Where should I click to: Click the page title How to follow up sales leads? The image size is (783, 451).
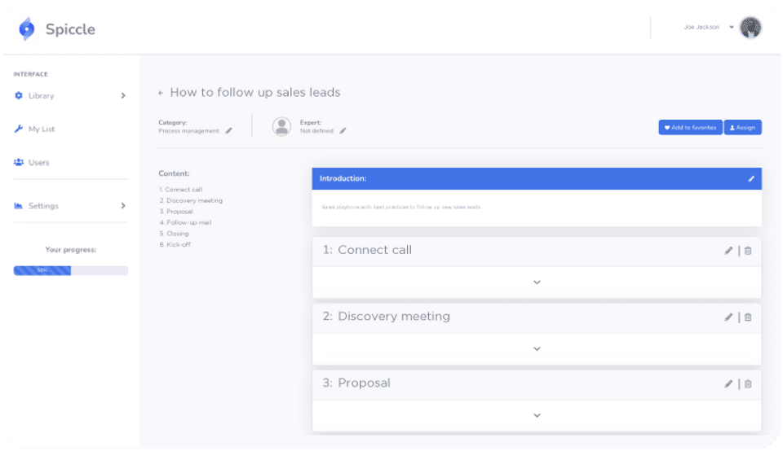(255, 92)
